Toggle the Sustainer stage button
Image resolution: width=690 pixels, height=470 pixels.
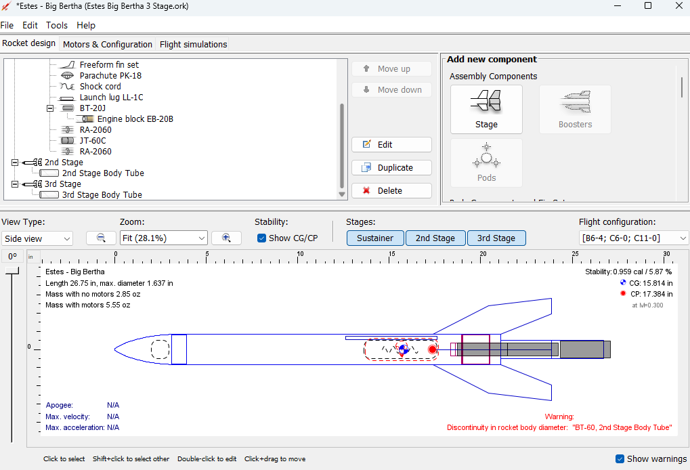[x=375, y=238]
